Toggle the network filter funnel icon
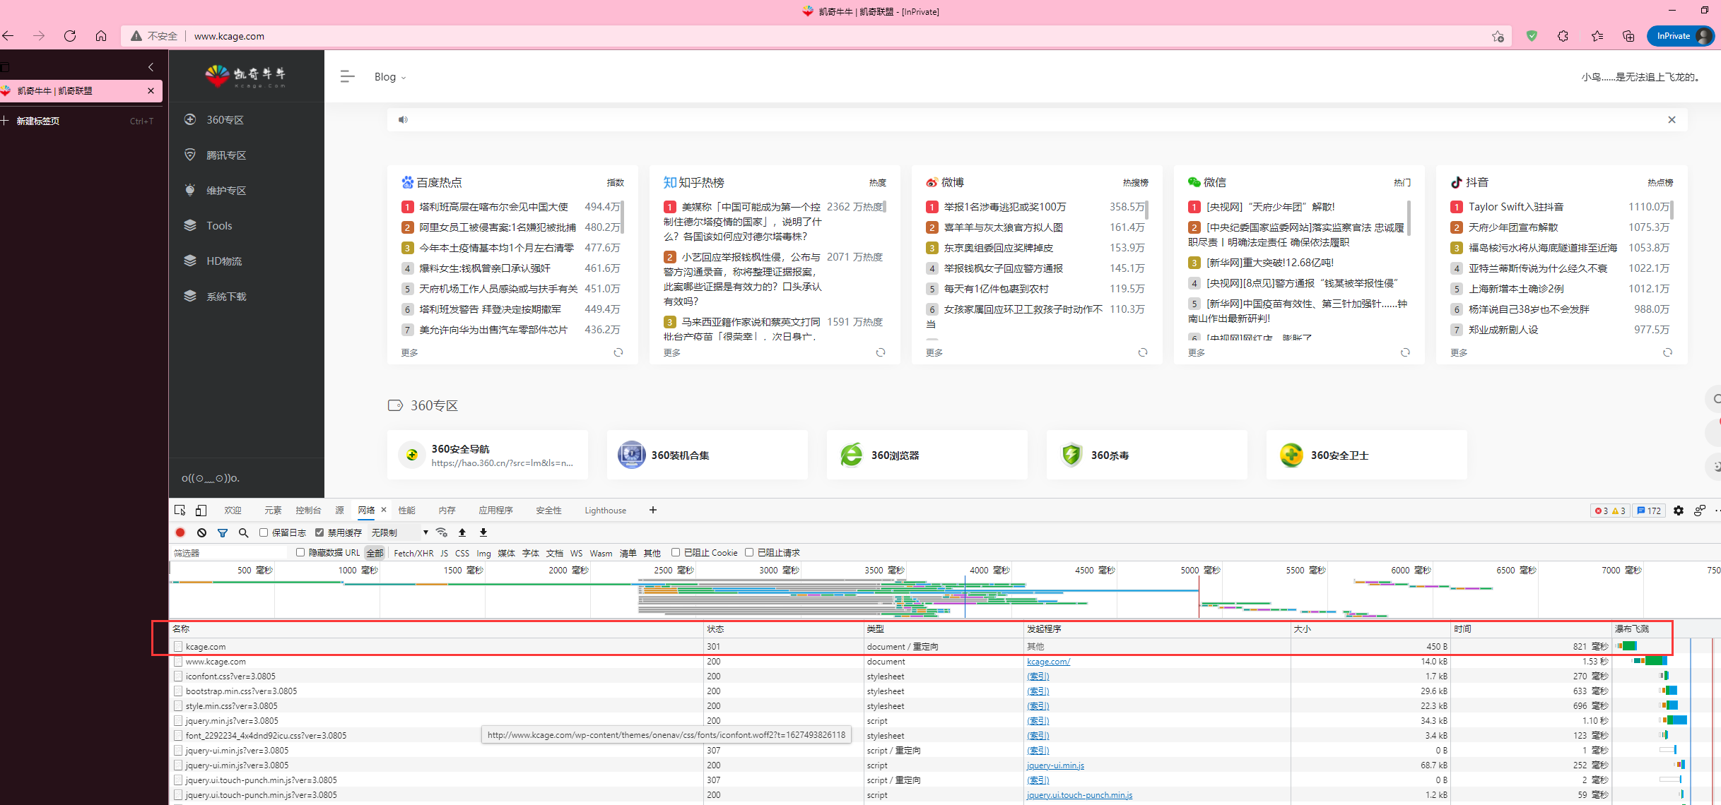Viewport: 1721px width, 805px height. (223, 532)
